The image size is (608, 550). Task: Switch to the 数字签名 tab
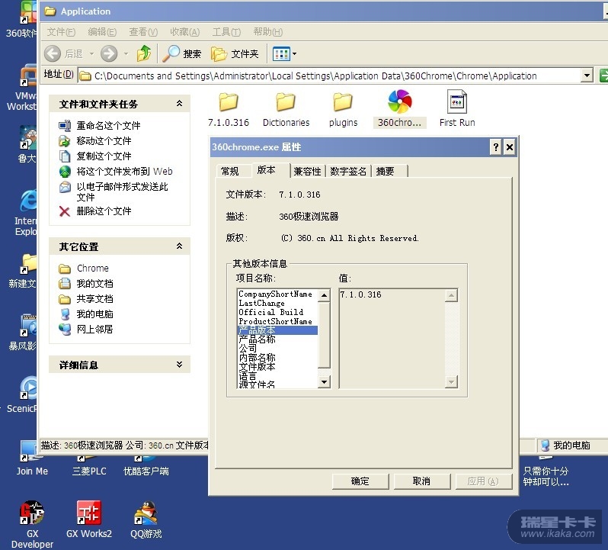click(x=348, y=171)
